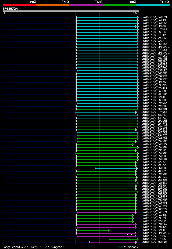This screenshot has width=172, height=249.
Task: Open hit UniRef100_C6TJ96
Action: 154,20
